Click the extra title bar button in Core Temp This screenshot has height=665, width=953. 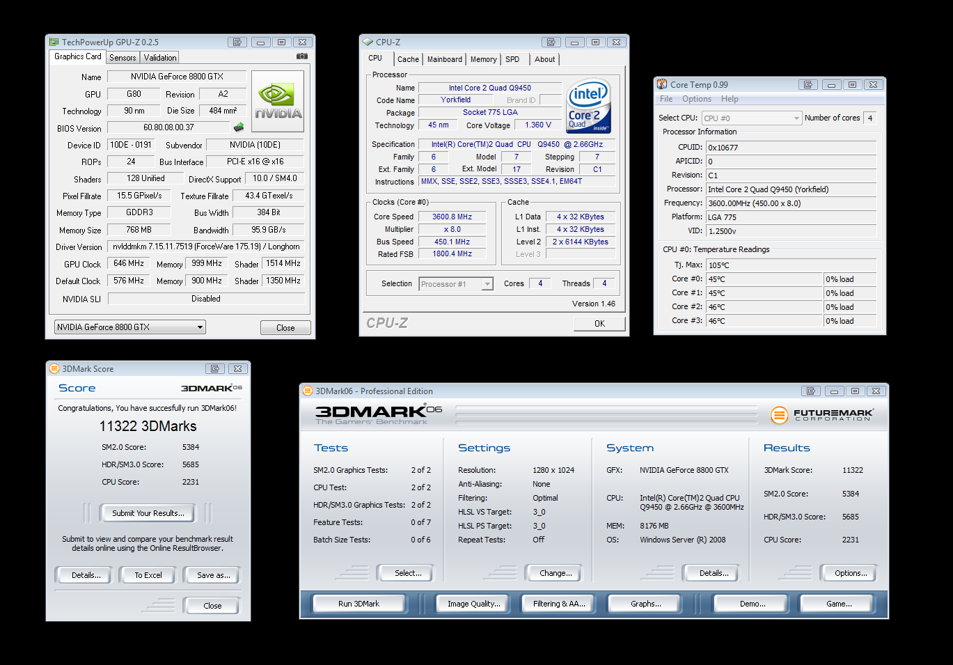[x=808, y=85]
